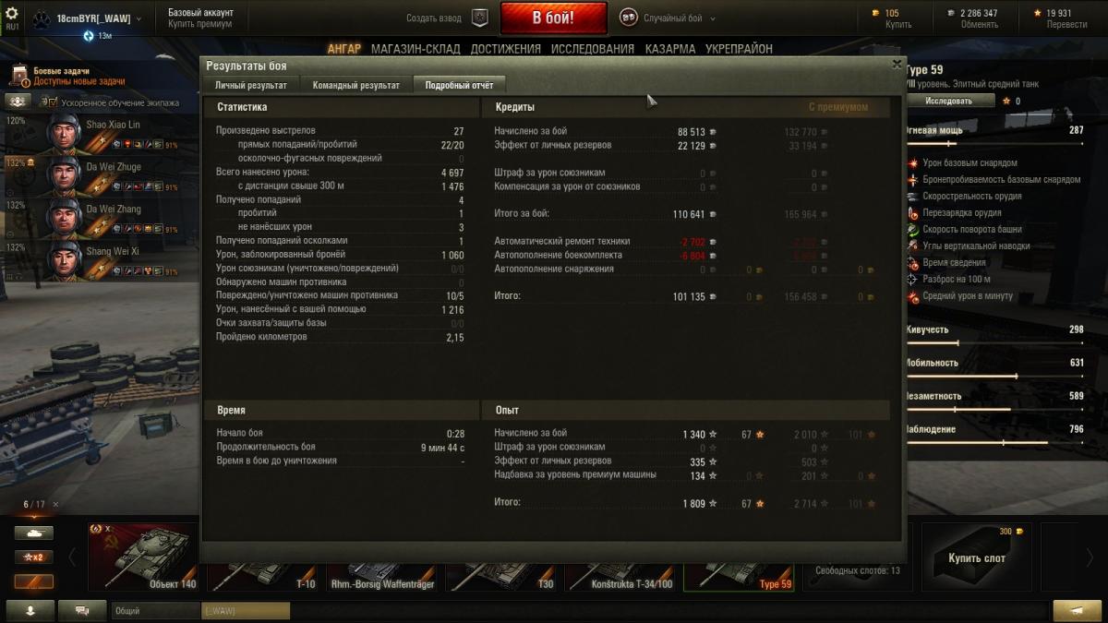1108x623 pixels.
Task: Click the download arrow icon in bottom-left
Action: point(30,610)
